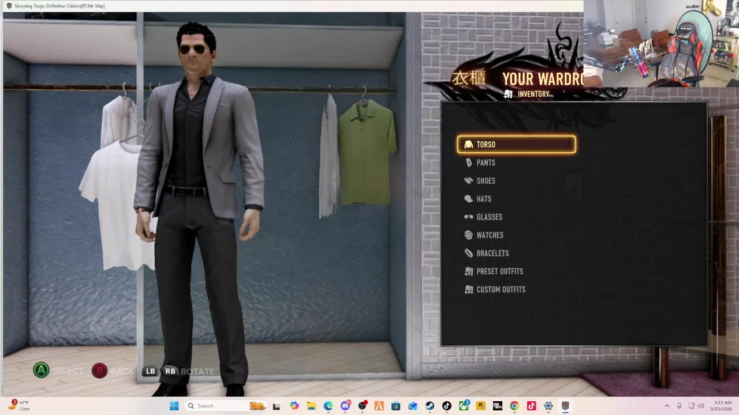Open Discord from the taskbar
This screenshot has height=415, width=739.
345,406
